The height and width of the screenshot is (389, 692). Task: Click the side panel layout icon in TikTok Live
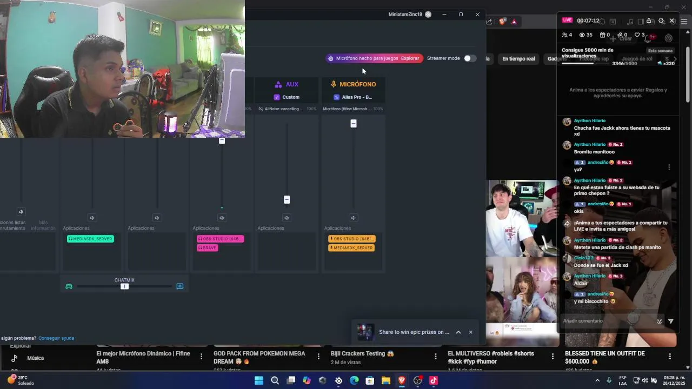(x=640, y=22)
